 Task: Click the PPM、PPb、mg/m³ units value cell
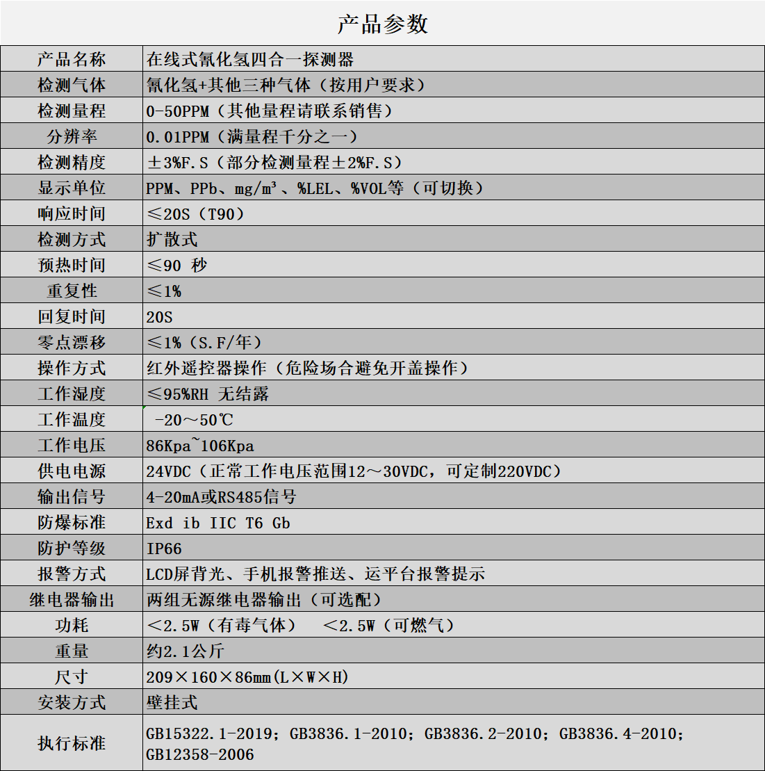[x=454, y=187]
